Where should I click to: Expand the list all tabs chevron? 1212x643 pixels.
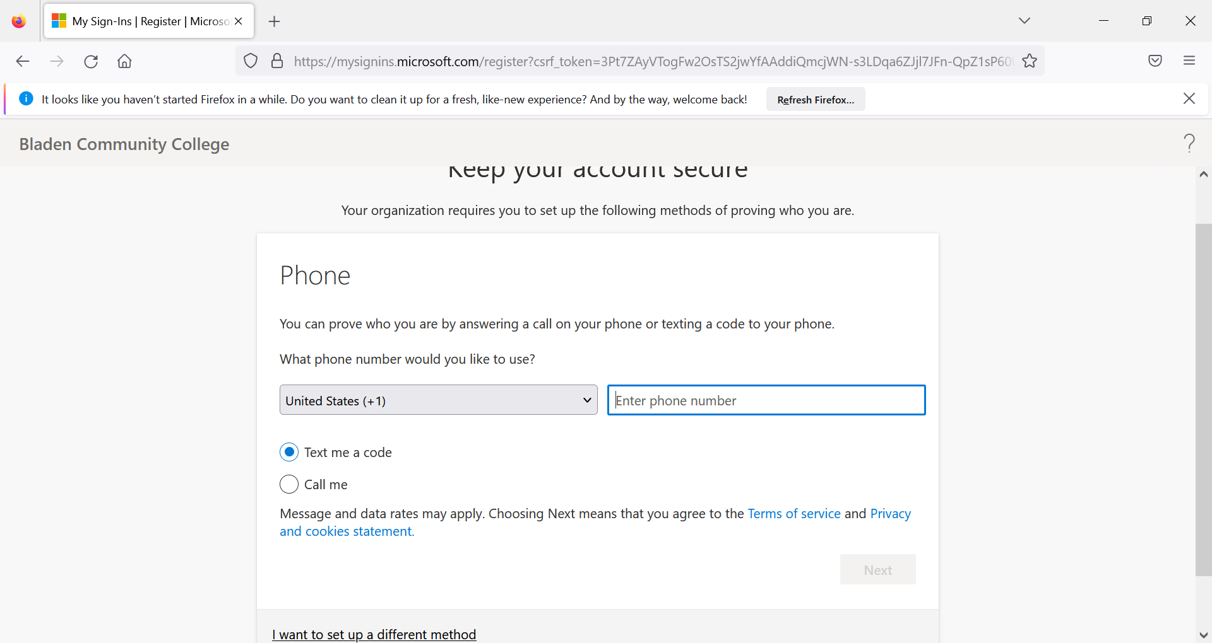coord(1024,21)
